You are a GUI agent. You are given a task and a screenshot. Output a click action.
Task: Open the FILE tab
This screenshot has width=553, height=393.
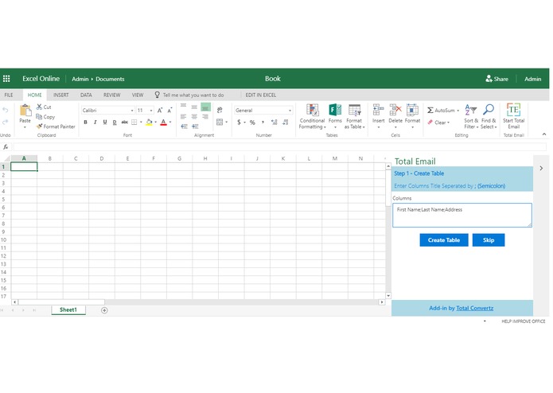tap(9, 95)
